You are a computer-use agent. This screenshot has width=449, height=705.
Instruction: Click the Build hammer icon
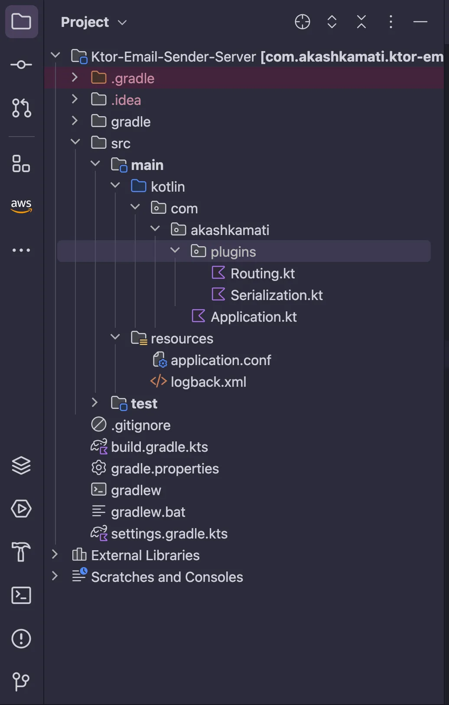tap(21, 552)
